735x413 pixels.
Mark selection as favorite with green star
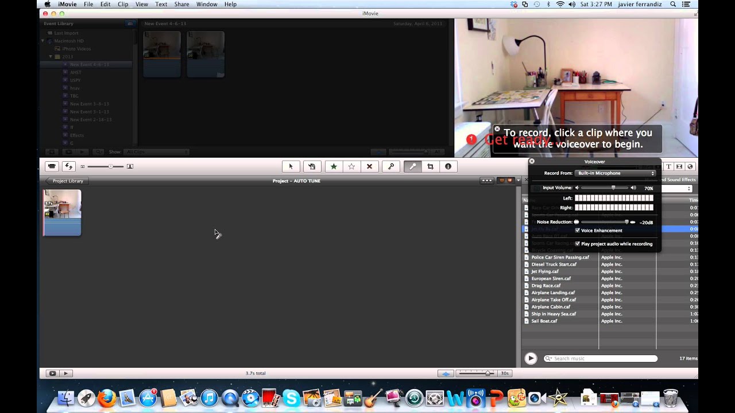point(334,166)
